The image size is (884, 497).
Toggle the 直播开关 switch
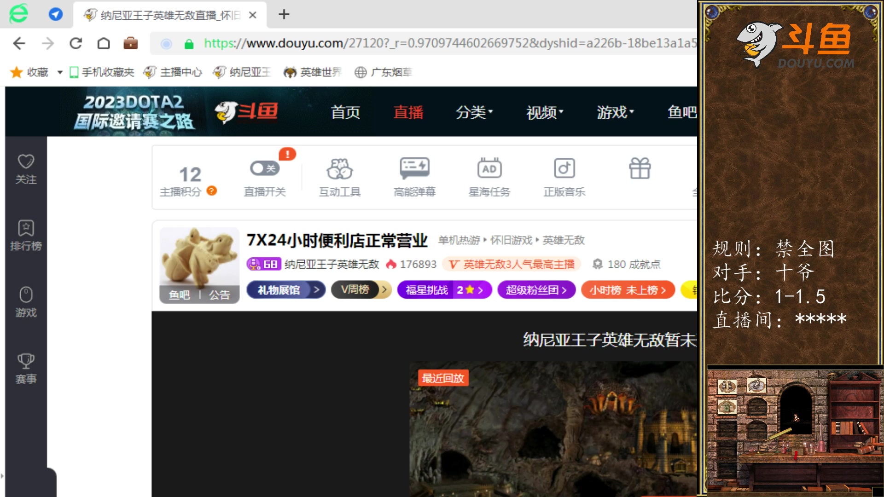pyautogui.click(x=264, y=168)
